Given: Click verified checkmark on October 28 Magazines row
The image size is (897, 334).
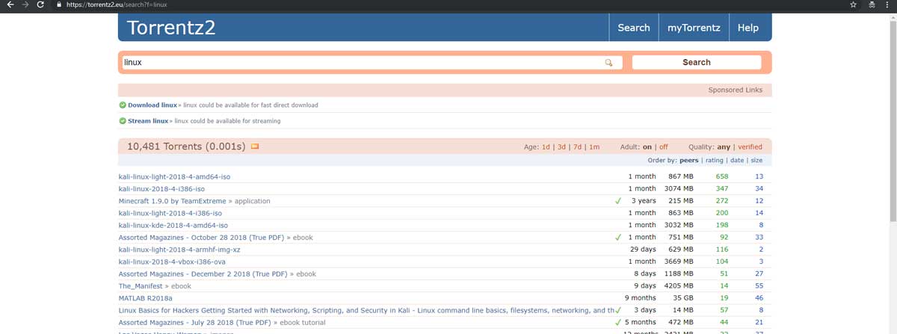Looking at the screenshot, I should (x=618, y=237).
